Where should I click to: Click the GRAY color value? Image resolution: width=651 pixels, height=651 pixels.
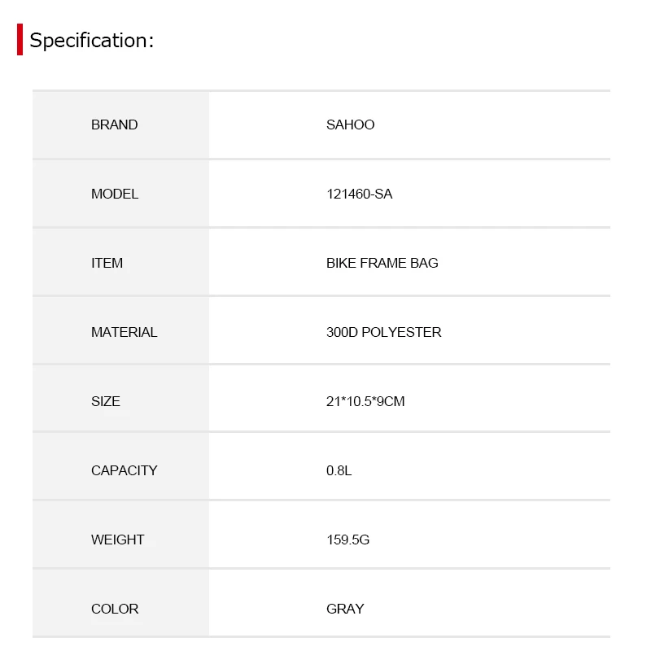tap(345, 609)
